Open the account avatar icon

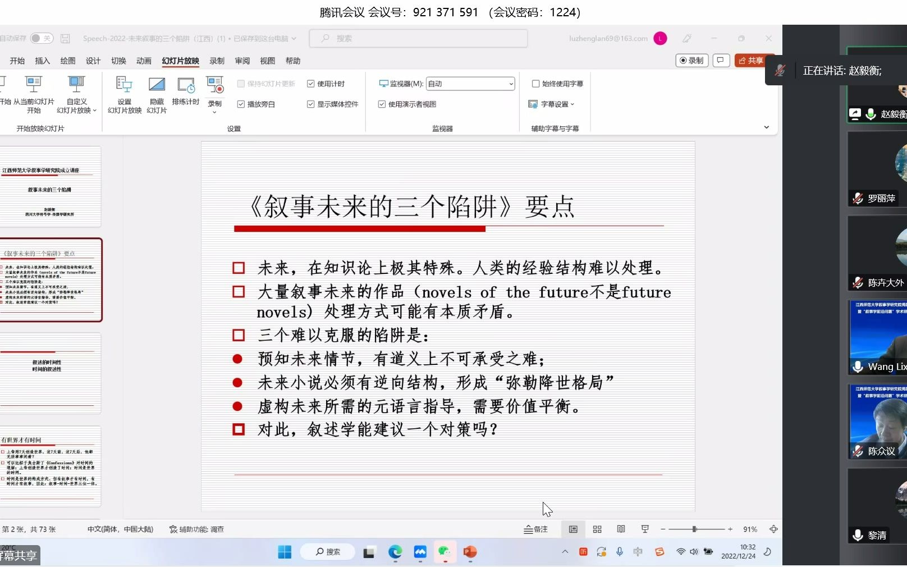[660, 38]
